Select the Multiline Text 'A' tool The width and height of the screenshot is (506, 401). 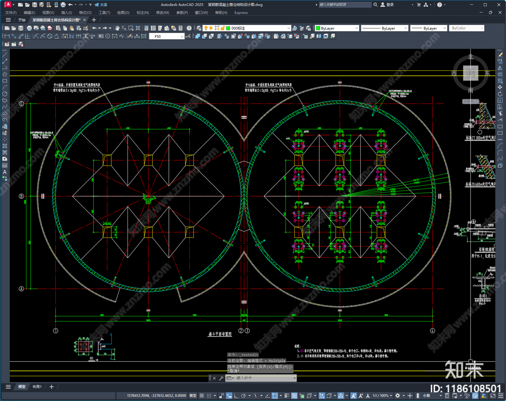coord(5,172)
